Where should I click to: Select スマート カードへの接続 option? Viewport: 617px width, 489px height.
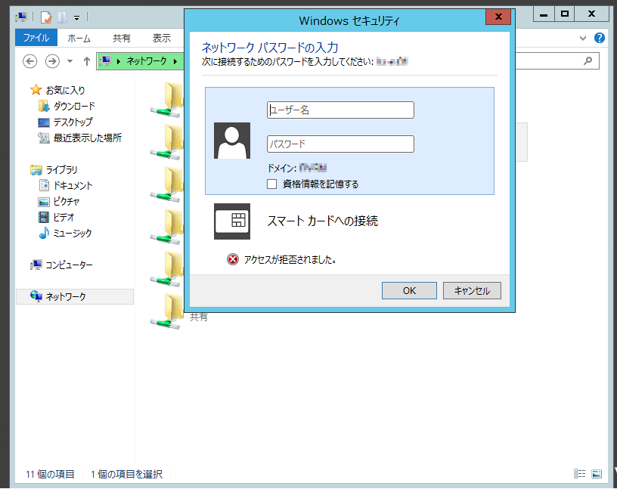click(323, 221)
